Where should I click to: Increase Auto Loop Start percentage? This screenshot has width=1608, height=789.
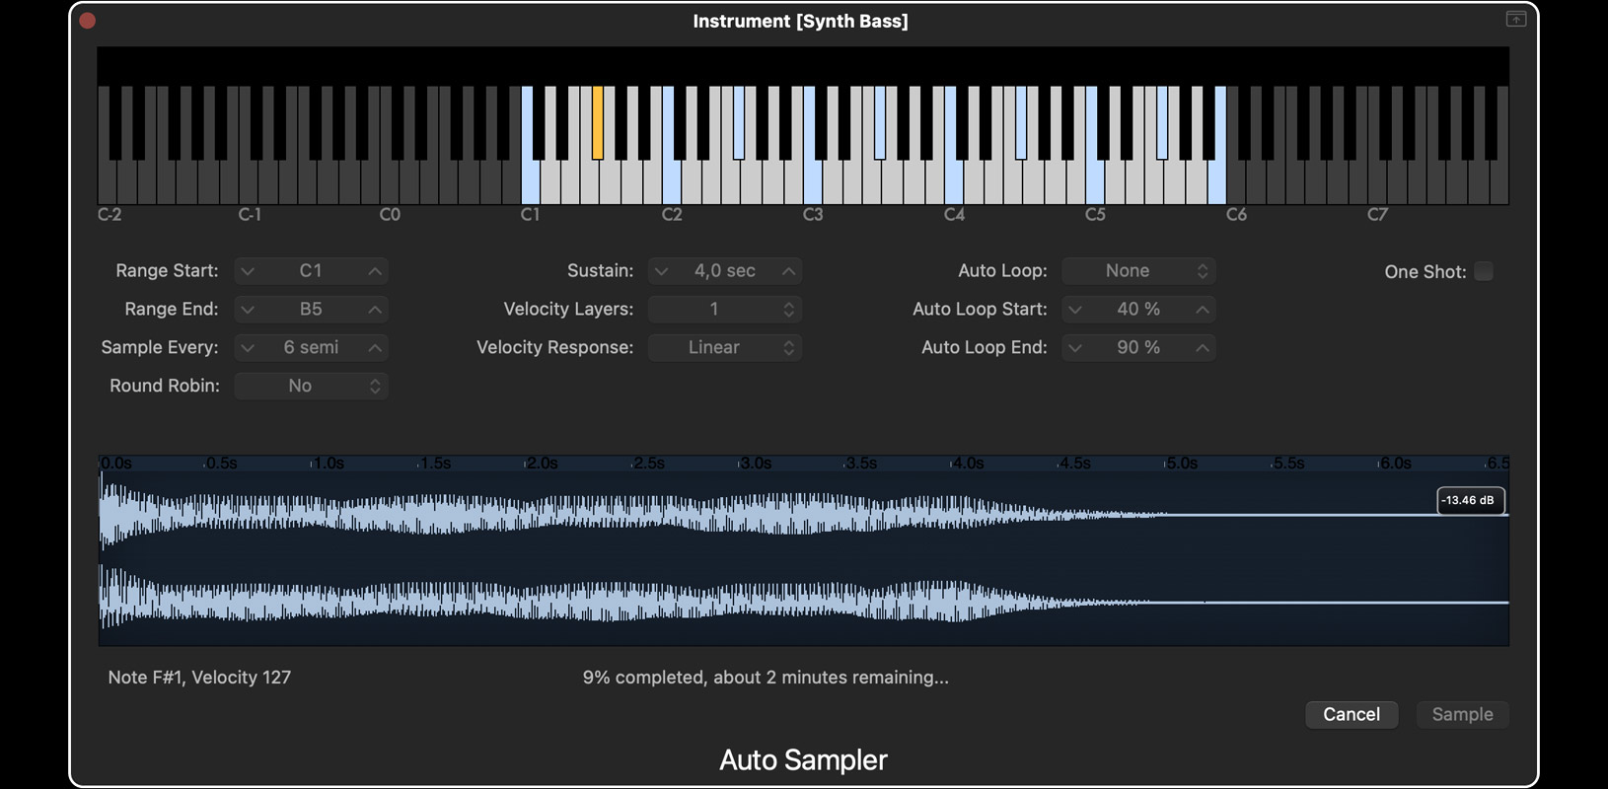click(x=1203, y=310)
